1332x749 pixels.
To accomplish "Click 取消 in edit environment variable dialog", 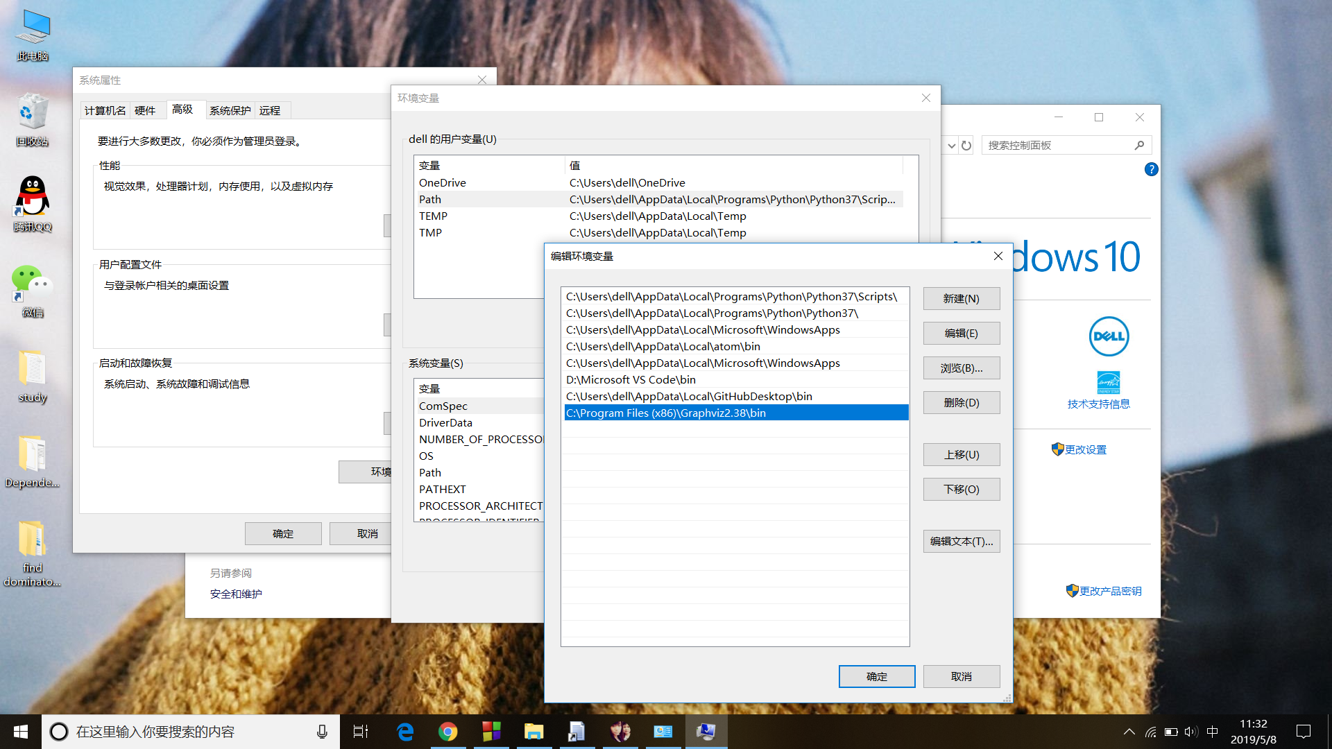I will click(961, 676).
